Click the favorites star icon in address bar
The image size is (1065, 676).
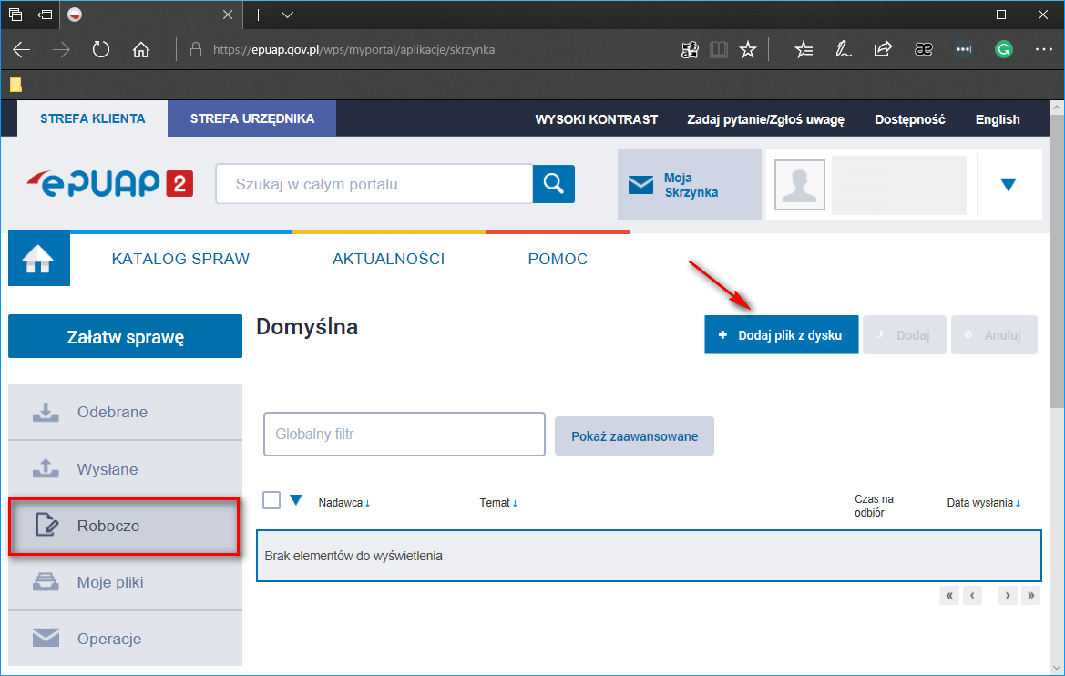pos(748,49)
